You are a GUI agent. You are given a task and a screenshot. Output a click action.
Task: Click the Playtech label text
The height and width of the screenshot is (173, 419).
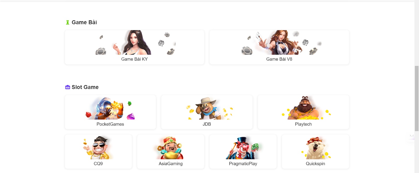click(303, 124)
